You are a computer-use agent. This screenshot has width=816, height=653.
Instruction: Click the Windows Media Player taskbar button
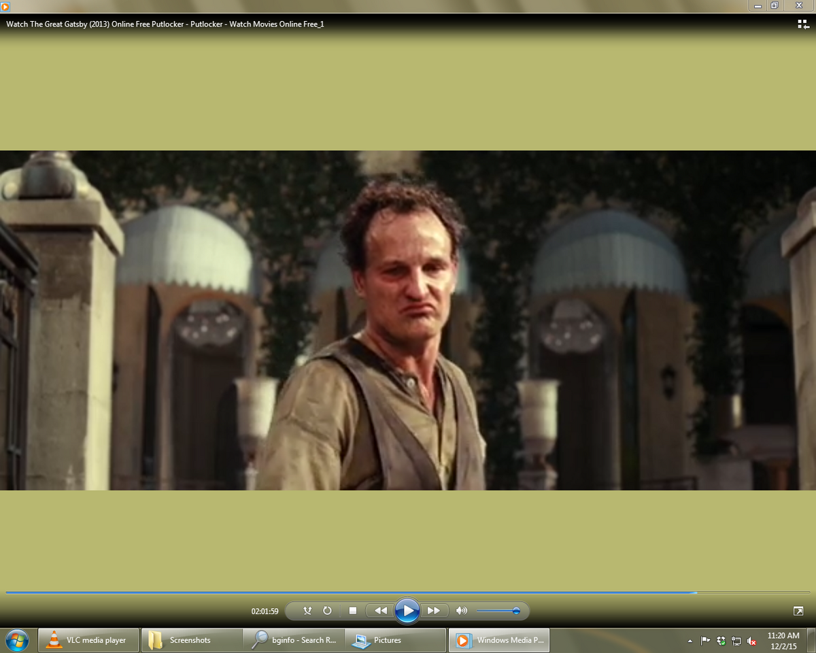coord(499,640)
